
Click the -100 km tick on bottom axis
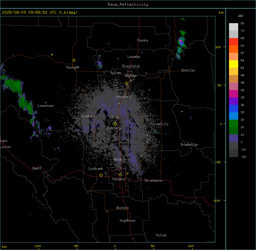click(x=37, y=246)
